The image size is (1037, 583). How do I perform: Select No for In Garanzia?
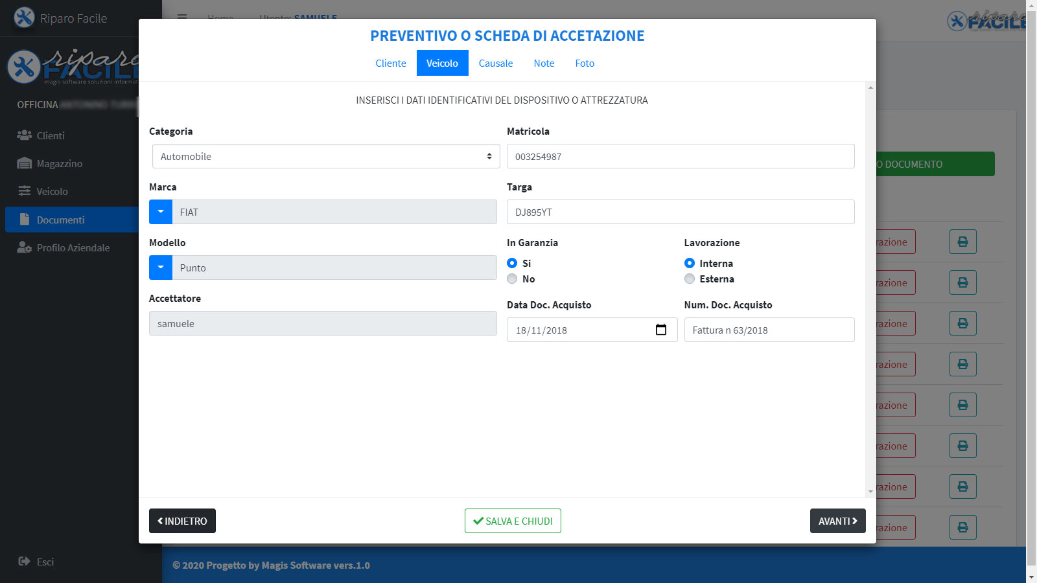(512, 279)
